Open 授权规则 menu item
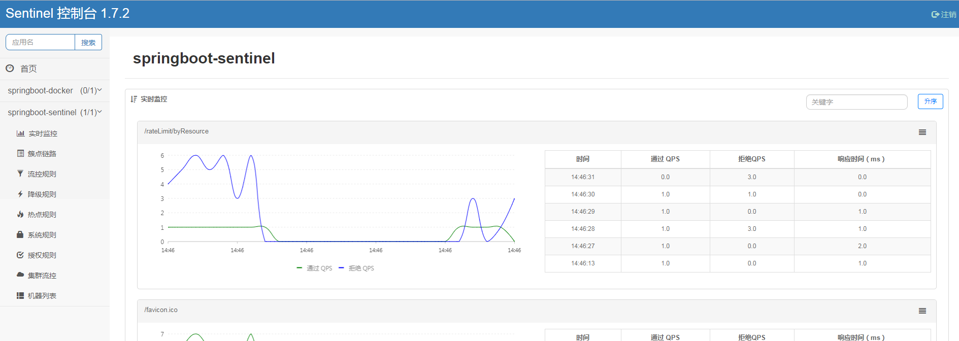959x341 pixels. (x=42, y=255)
